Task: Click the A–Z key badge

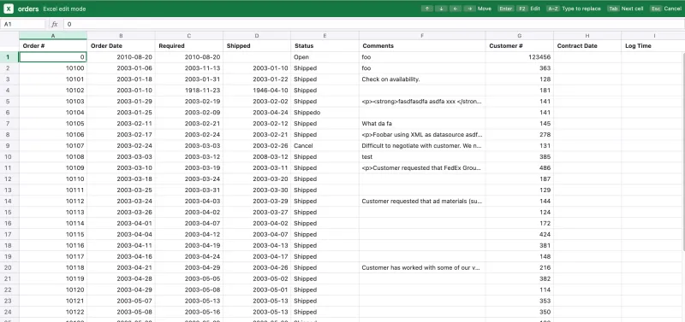Action: [552, 9]
